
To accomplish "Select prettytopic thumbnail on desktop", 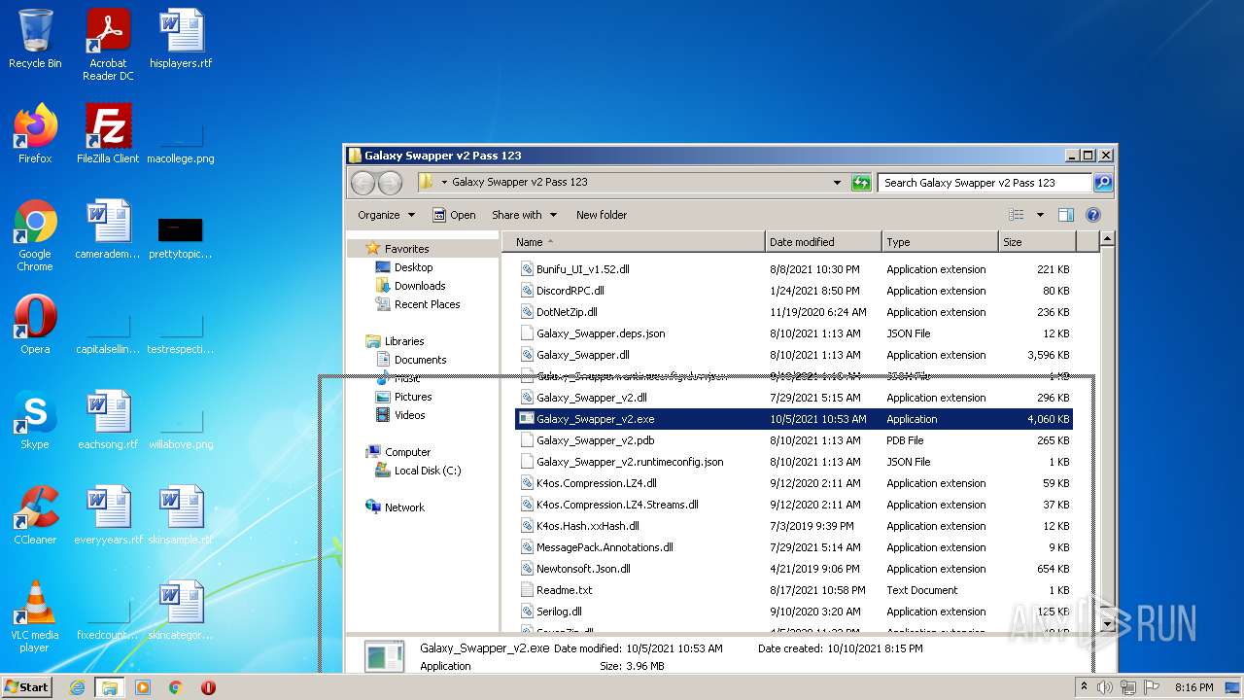I will point(181,237).
